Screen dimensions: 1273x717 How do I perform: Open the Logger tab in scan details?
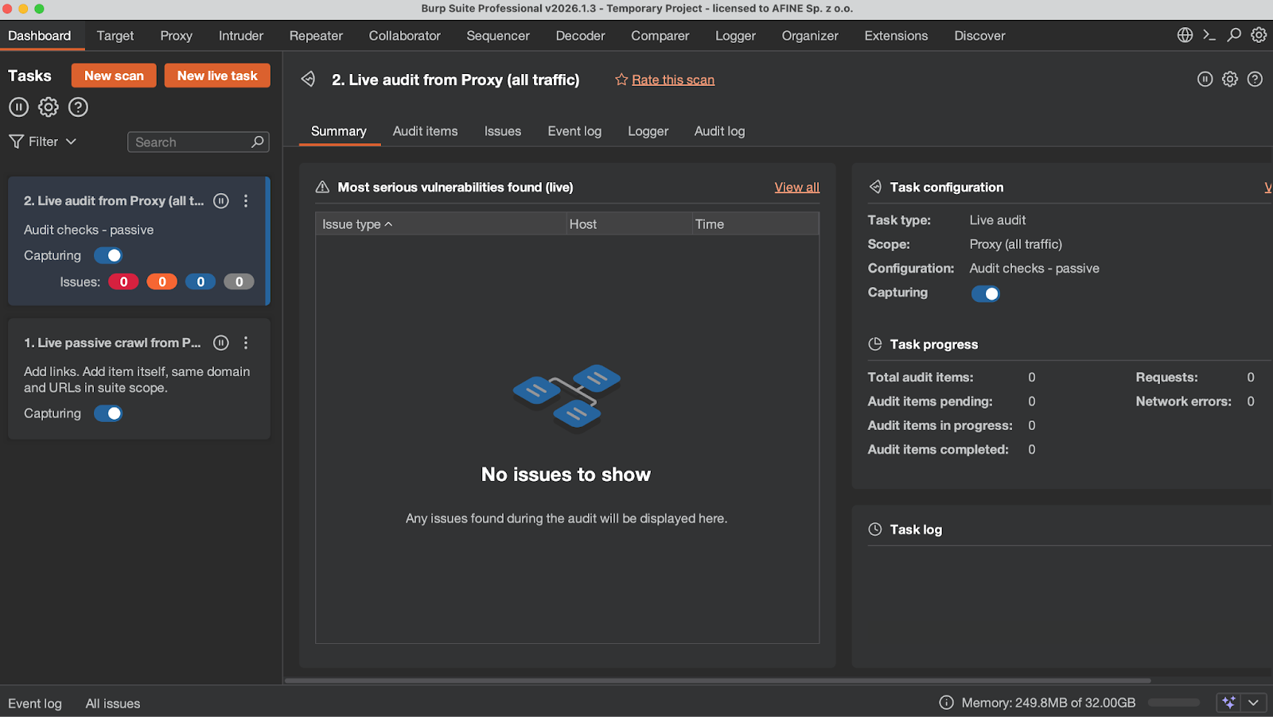[x=648, y=131]
